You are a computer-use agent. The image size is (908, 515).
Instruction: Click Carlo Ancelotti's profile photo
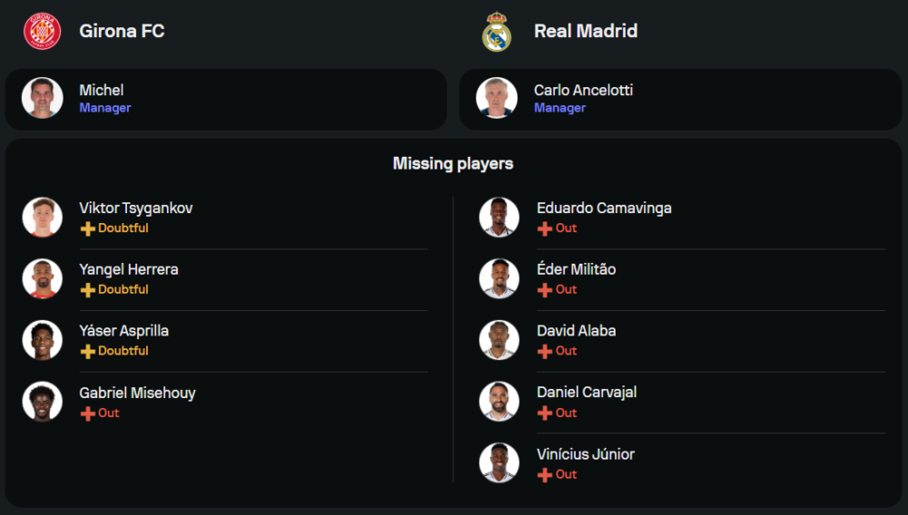[x=497, y=98]
